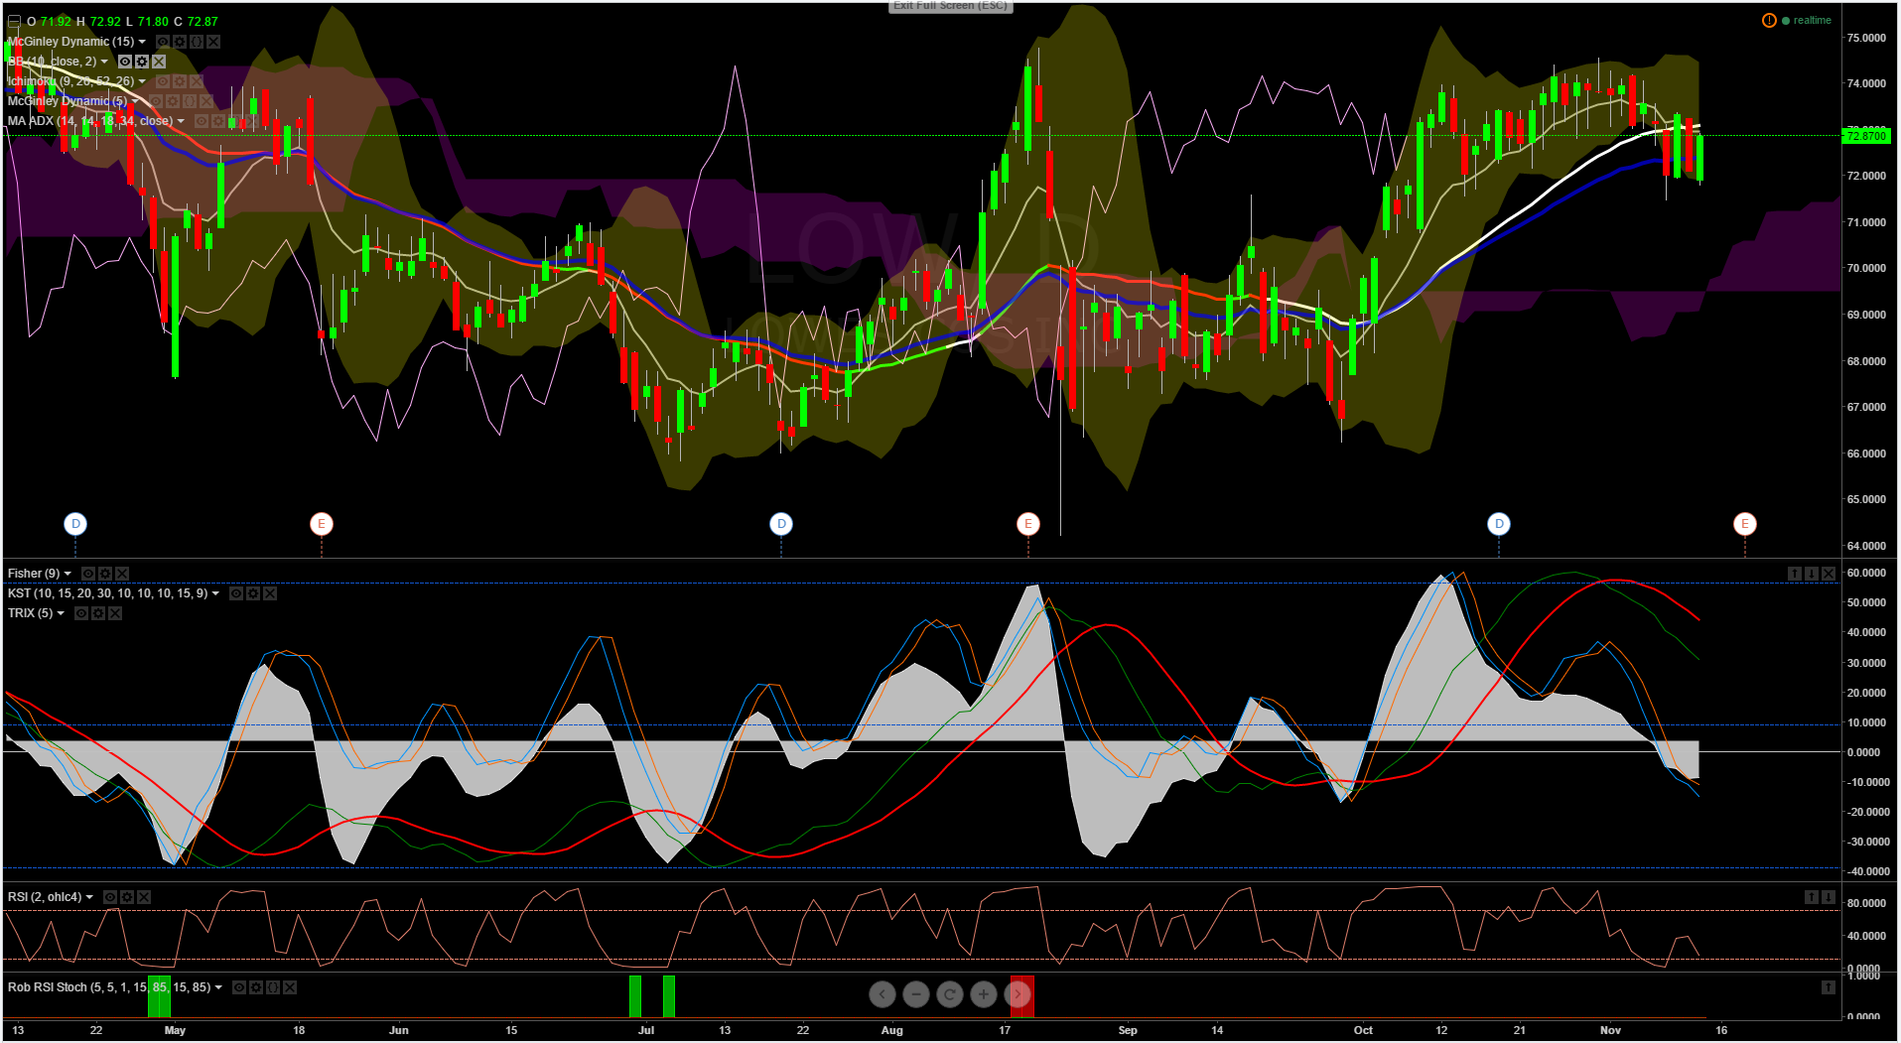The image size is (1901, 1043).
Task: Remove McGinley Dynamic (5) indicator
Action: tap(206, 101)
